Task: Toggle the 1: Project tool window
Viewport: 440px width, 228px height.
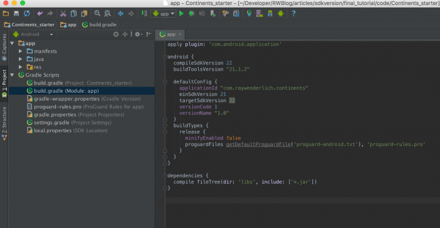Action: click(4, 83)
